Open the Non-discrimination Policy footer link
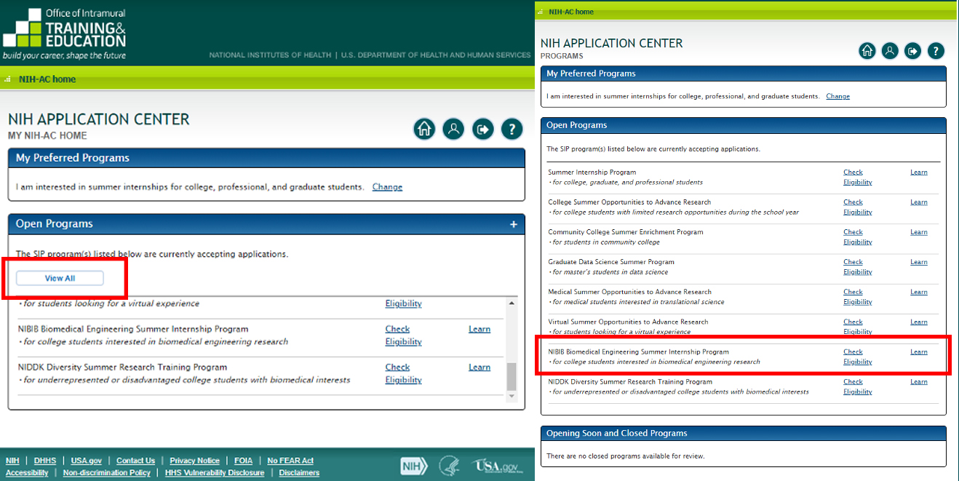The width and height of the screenshot is (959, 481). click(107, 472)
